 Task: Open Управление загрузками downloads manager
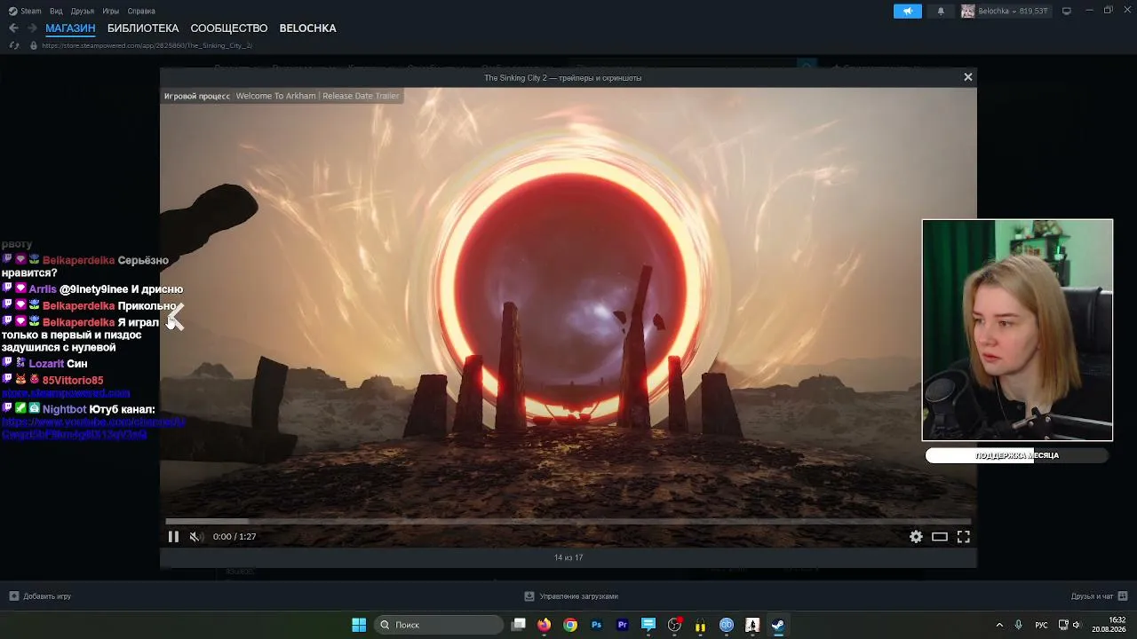[x=571, y=596]
